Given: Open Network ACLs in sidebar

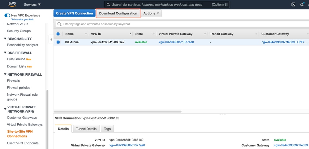Looking at the screenshot, I should coord(18,24).
